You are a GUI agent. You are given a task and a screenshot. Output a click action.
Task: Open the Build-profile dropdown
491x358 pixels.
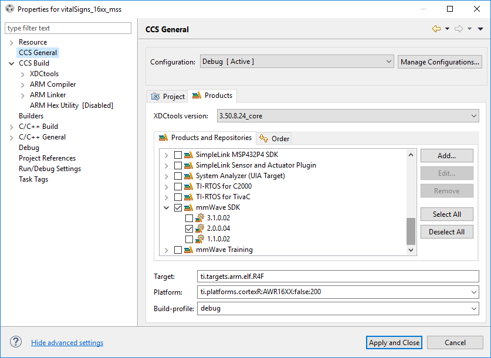click(x=338, y=308)
